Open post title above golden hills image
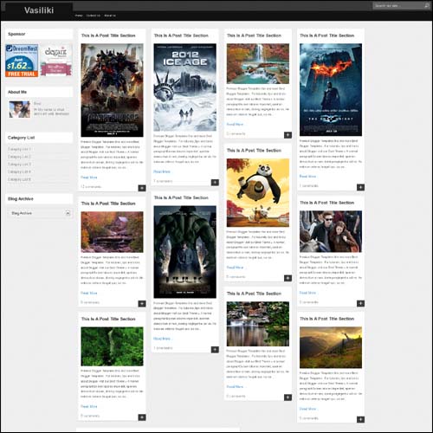The image size is (433, 433). [x=326, y=319]
